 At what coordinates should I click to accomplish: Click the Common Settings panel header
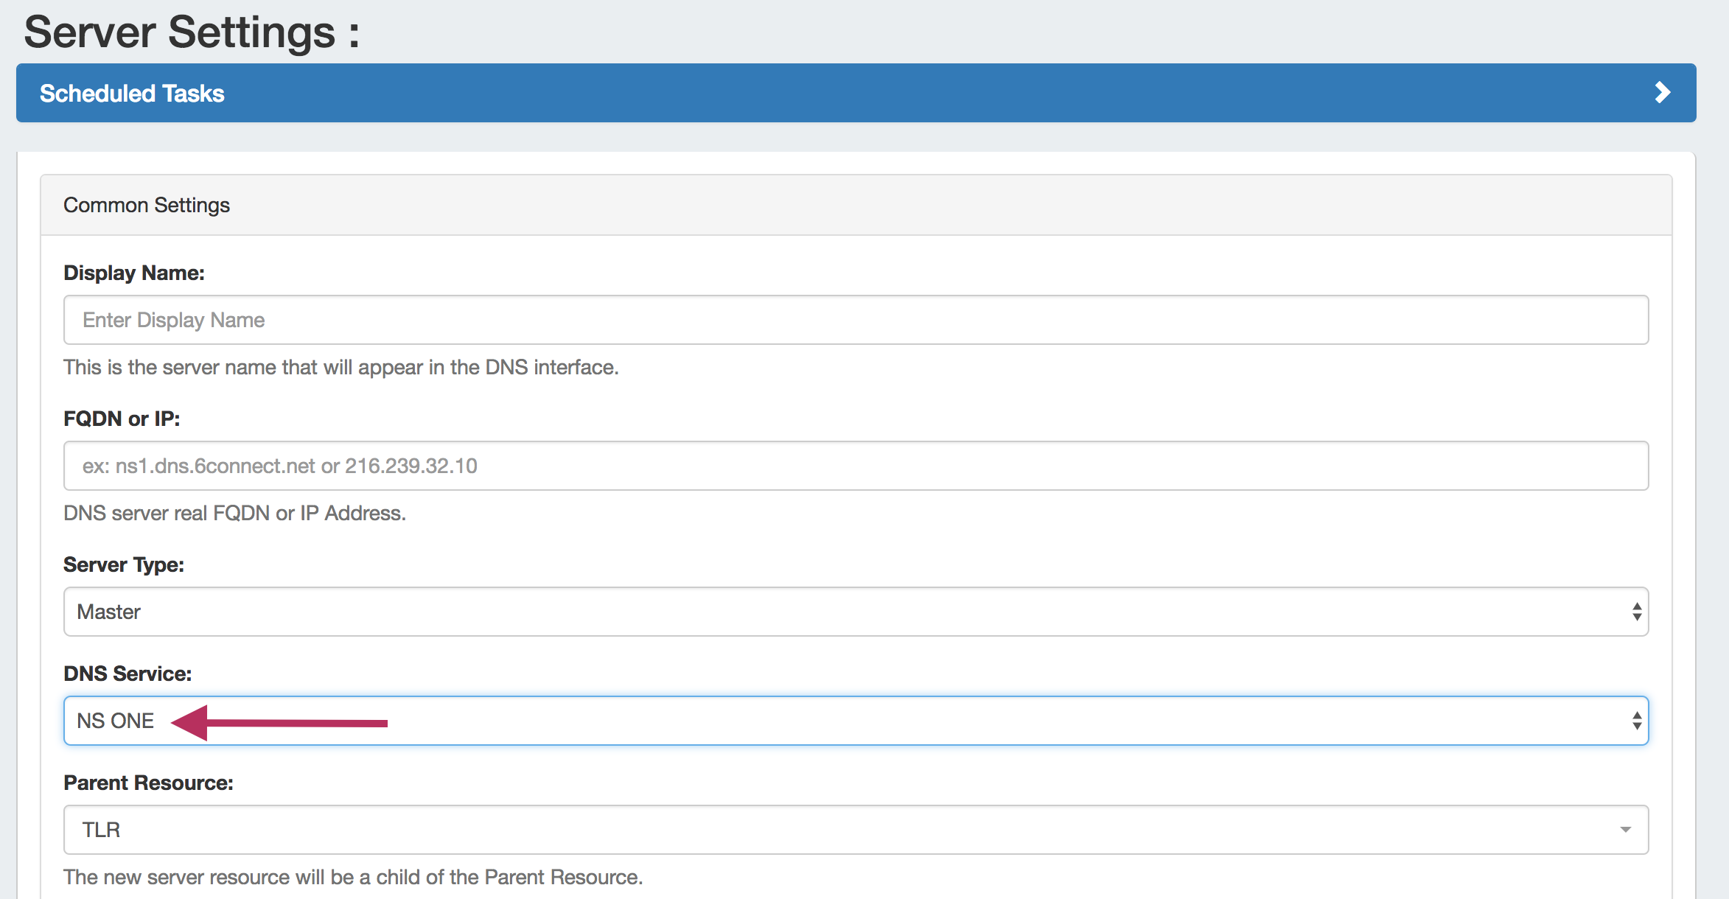147,205
